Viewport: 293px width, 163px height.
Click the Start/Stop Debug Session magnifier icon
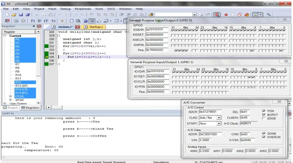click(217, 15)
